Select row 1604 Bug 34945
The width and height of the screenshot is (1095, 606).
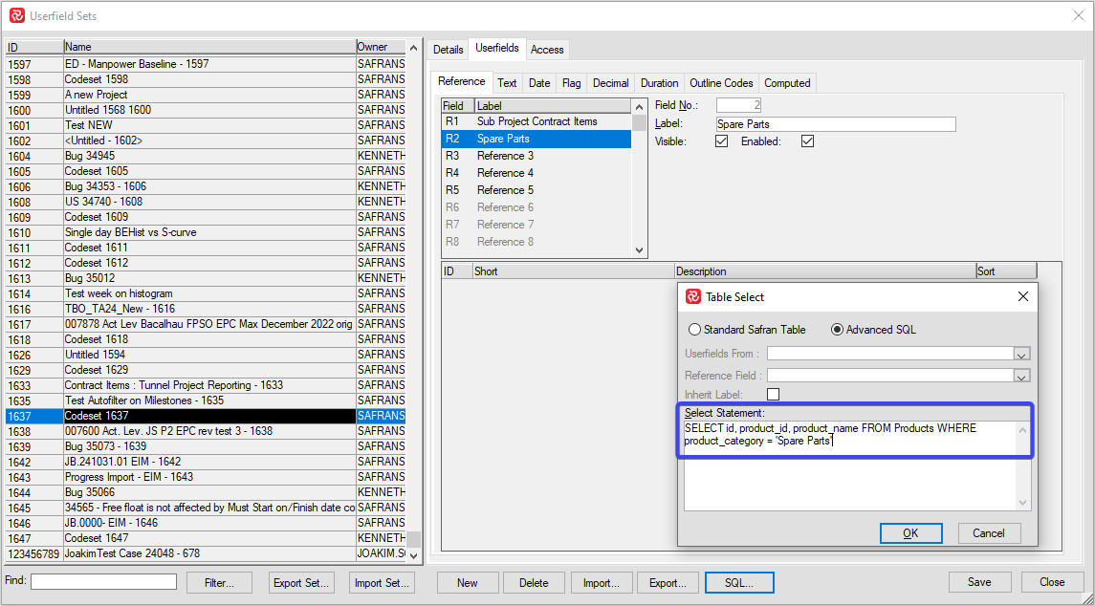click(x=206, y=156)
